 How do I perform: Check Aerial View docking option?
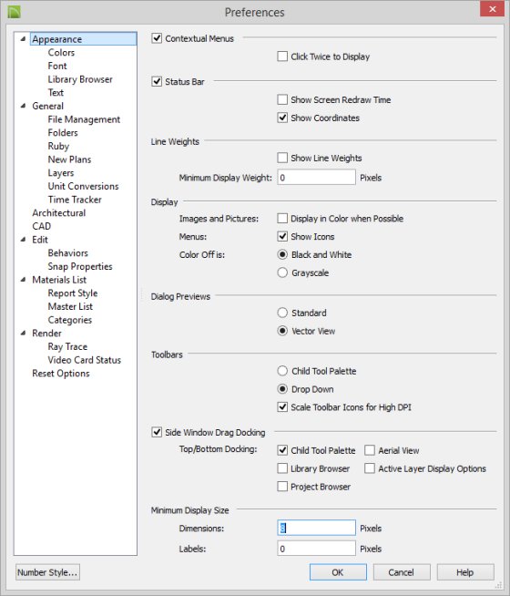[370, 450]
